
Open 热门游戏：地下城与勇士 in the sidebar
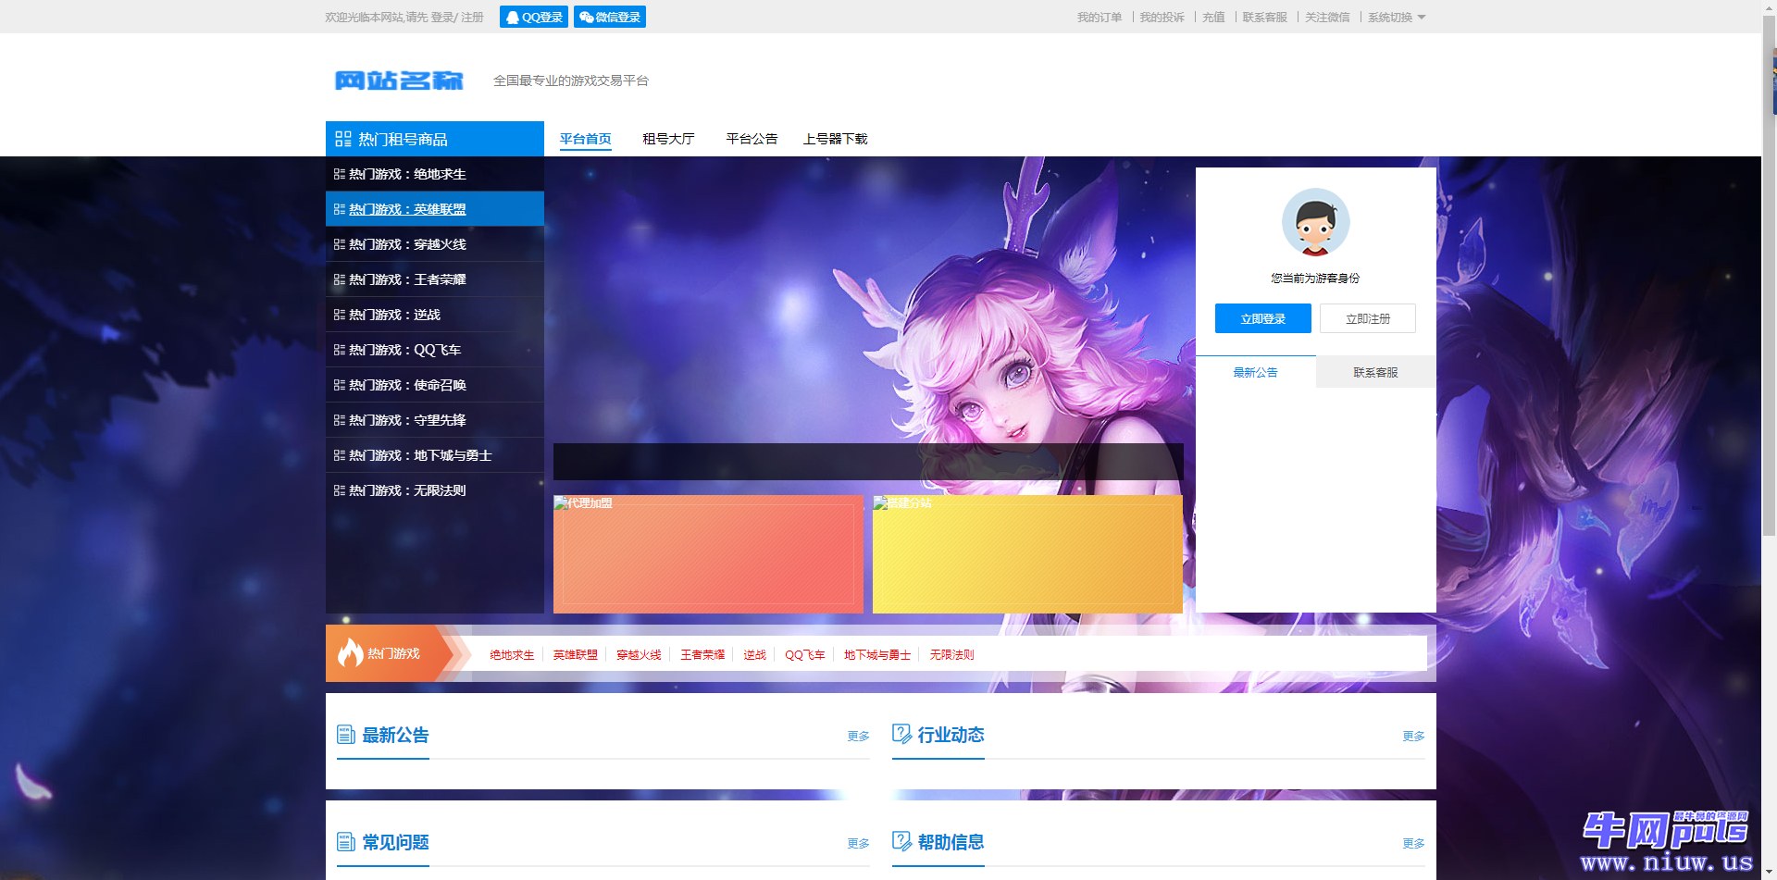click(435, 455)
